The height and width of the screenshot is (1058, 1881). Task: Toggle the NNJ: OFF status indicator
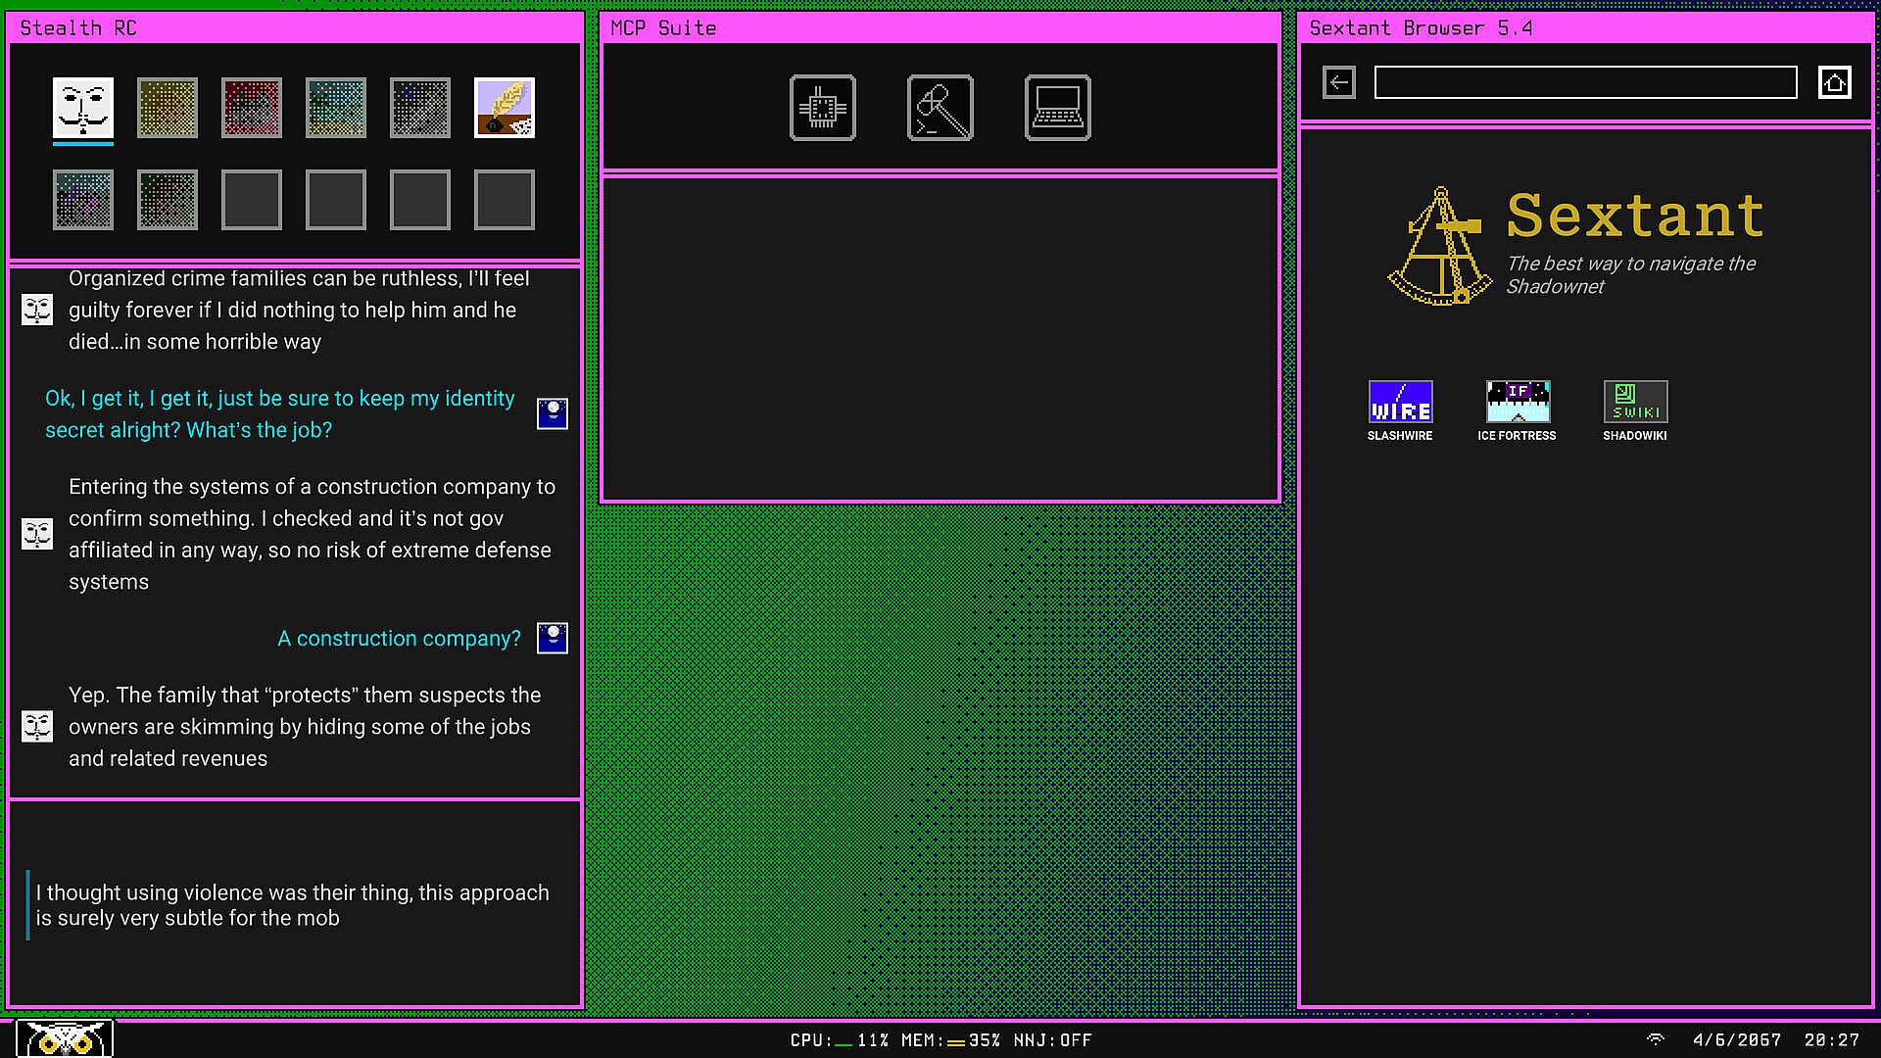pos(1052,1040)
